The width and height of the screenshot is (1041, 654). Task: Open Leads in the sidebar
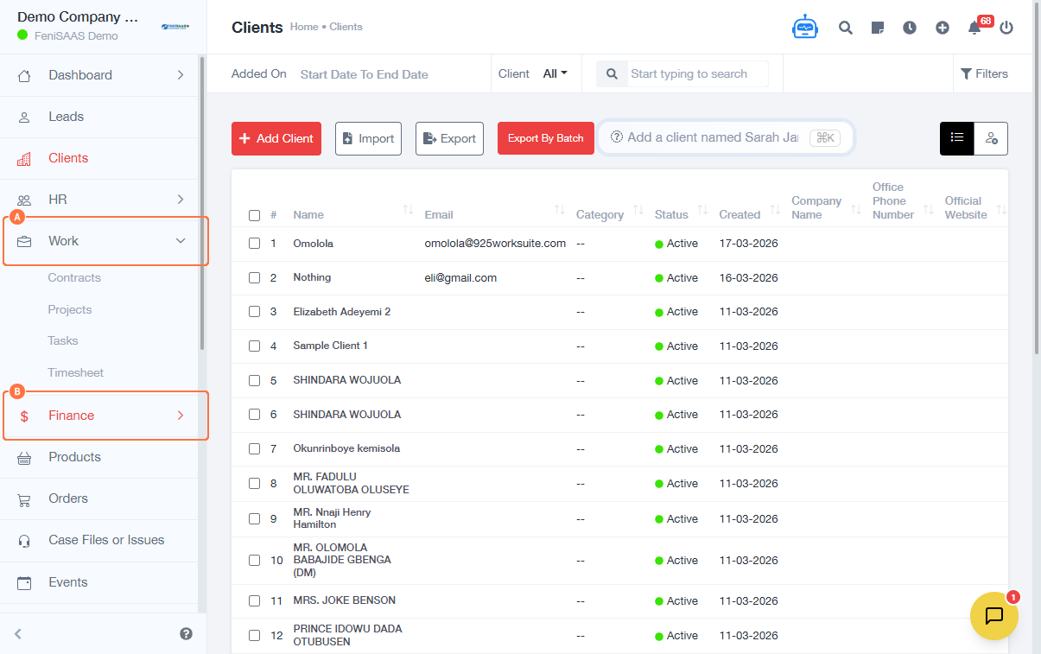pyautogui.click(x=67, y=117)
